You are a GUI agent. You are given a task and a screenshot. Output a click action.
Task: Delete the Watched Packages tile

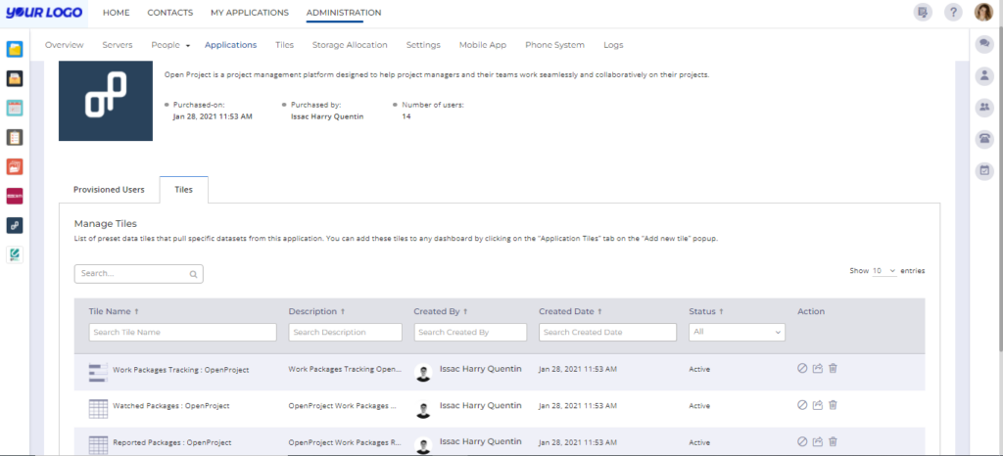point(833,405)
